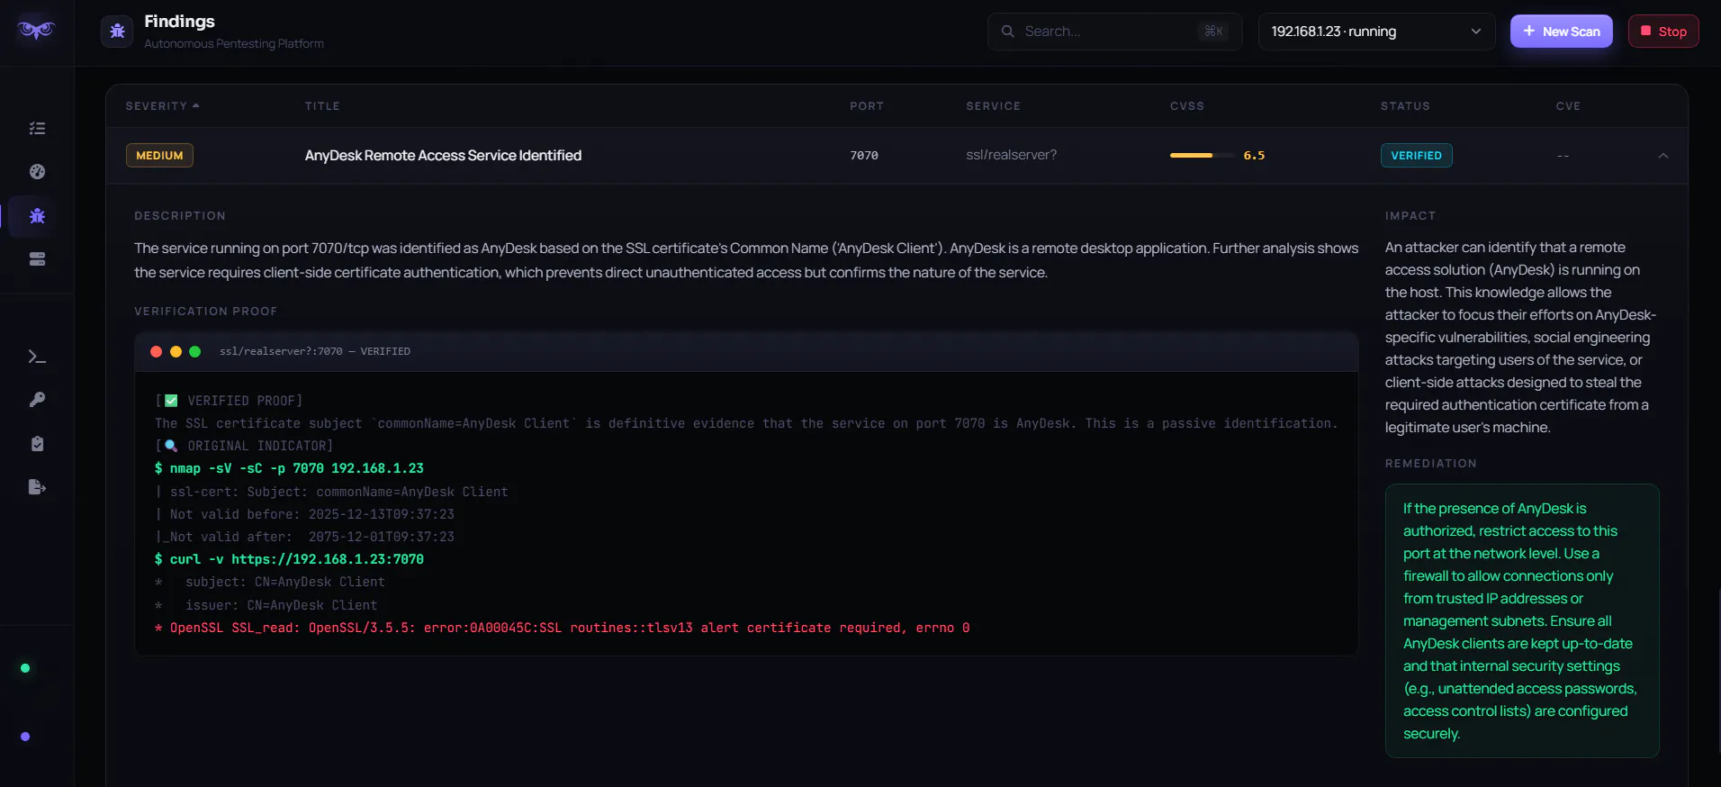Click in the Search field
Viewport: 1721px width, 787px height.
1114,32
